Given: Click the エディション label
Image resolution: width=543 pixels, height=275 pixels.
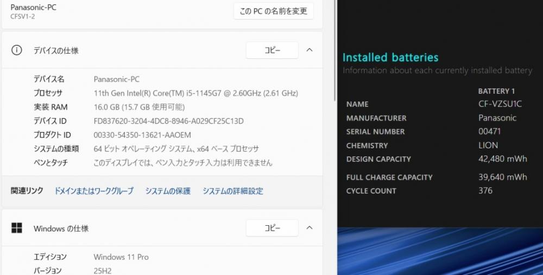Looking at the screenshot, I should pyautogui.click(x=50, y=257).
